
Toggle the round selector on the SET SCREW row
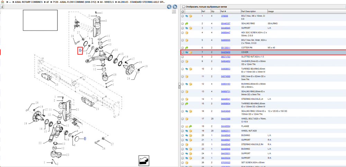click(x=182, y=162)
